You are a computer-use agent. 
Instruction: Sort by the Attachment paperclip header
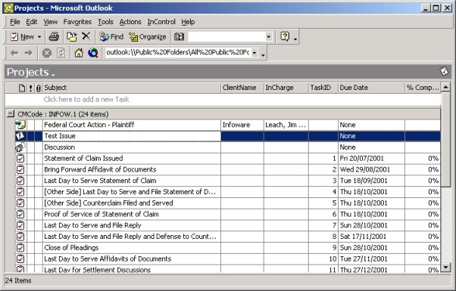click(39, 88)
